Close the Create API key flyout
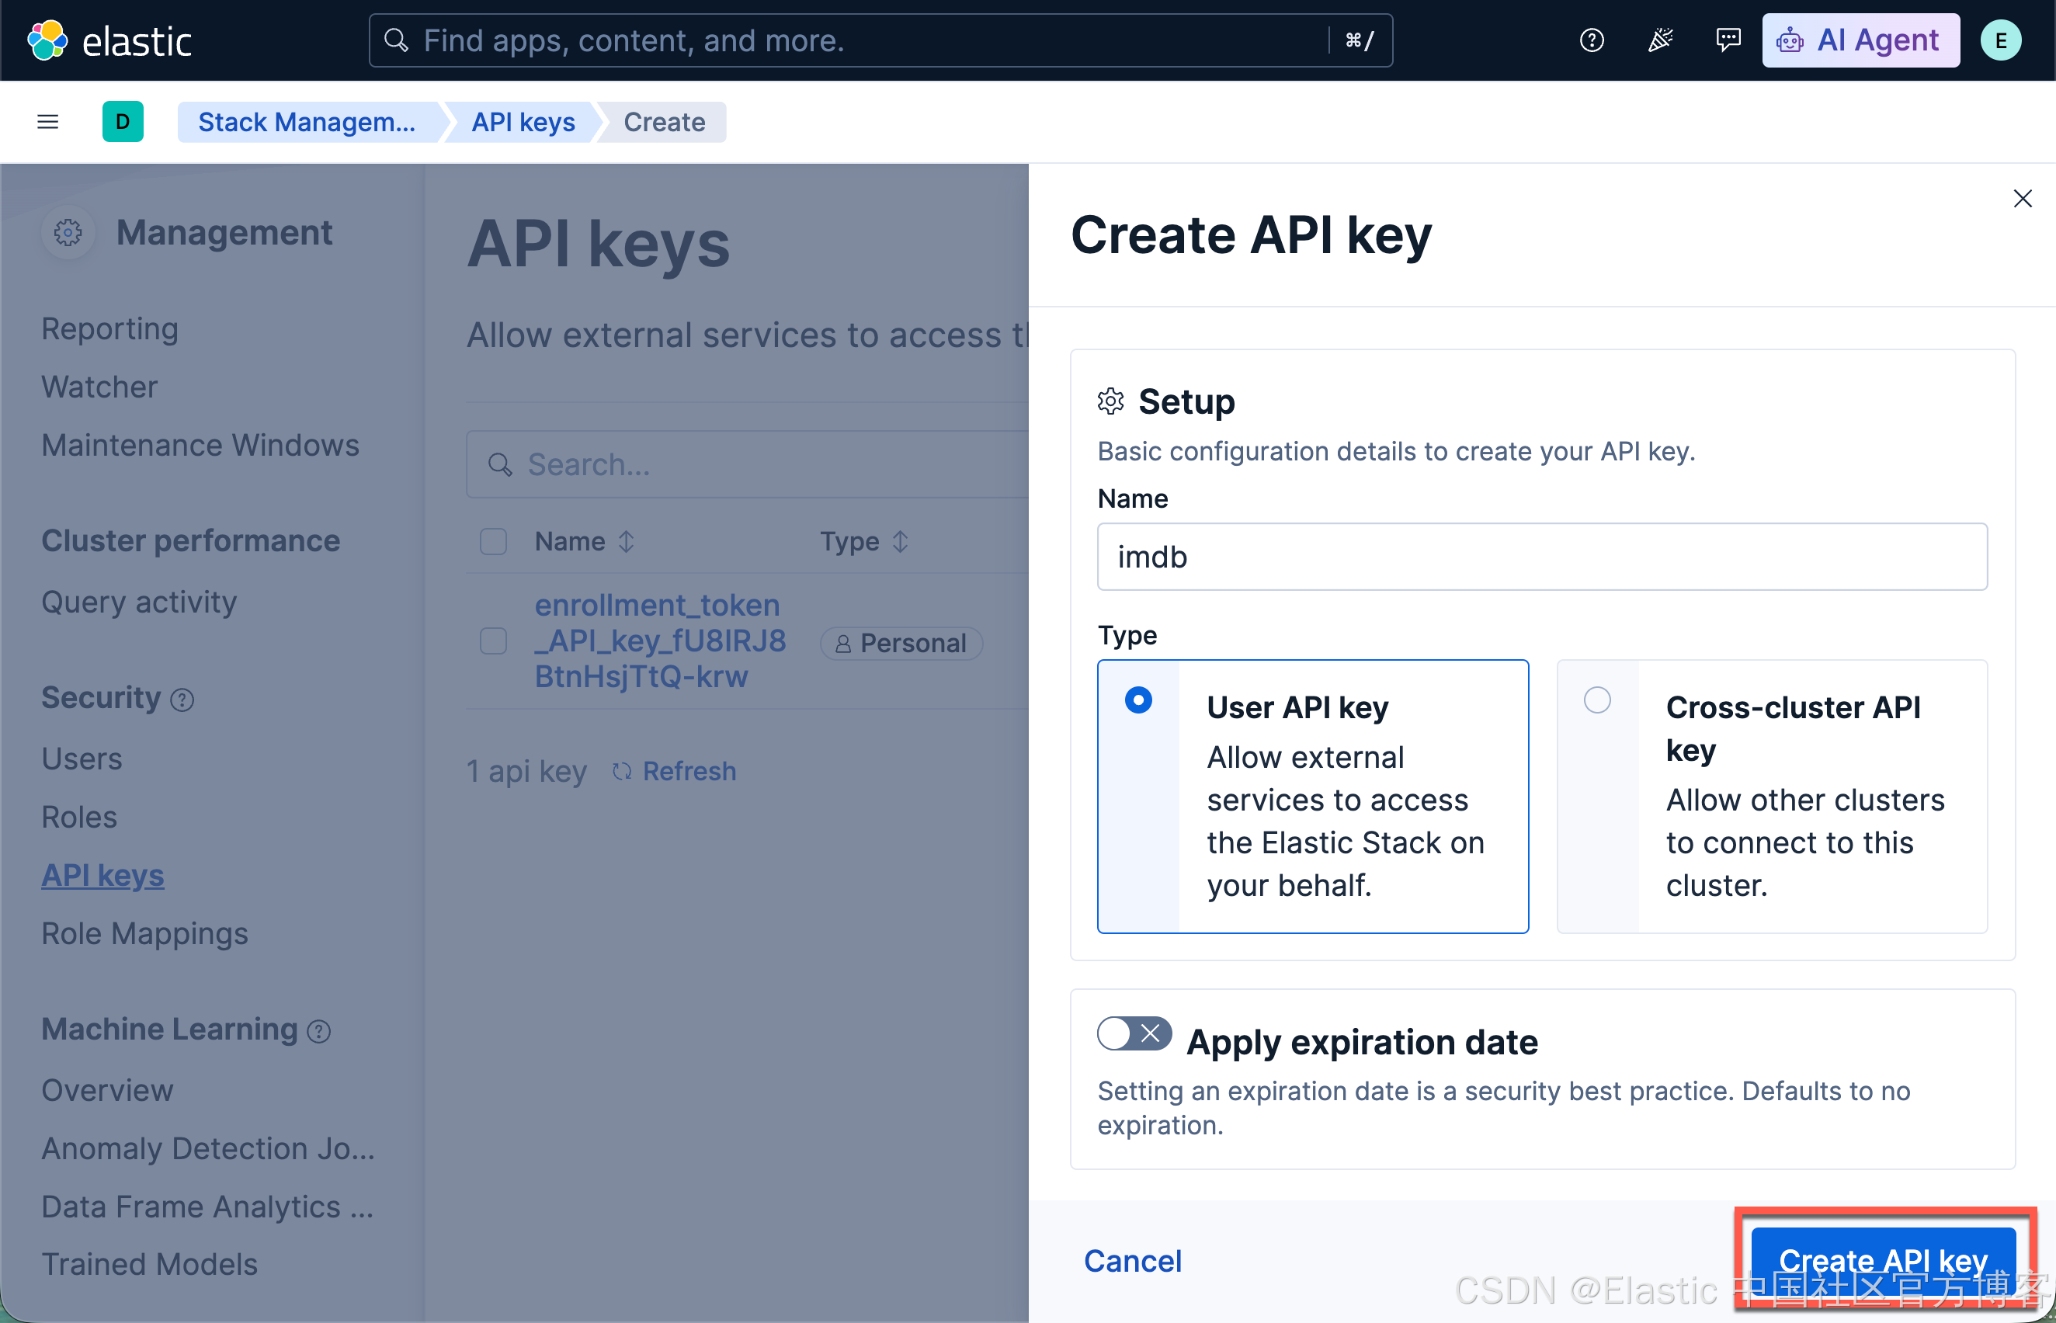The width and height of the screenshot is (2056, 1323). click(2023, 200)
